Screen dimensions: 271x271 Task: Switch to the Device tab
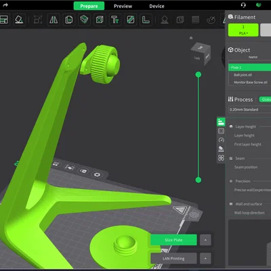[x=157, y=6]
